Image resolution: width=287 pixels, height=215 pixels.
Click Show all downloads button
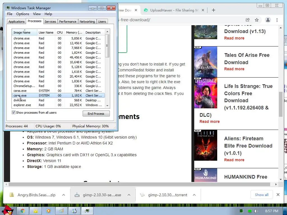261,195
